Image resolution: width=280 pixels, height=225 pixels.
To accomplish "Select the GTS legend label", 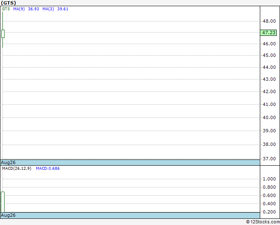I will 6,9.
